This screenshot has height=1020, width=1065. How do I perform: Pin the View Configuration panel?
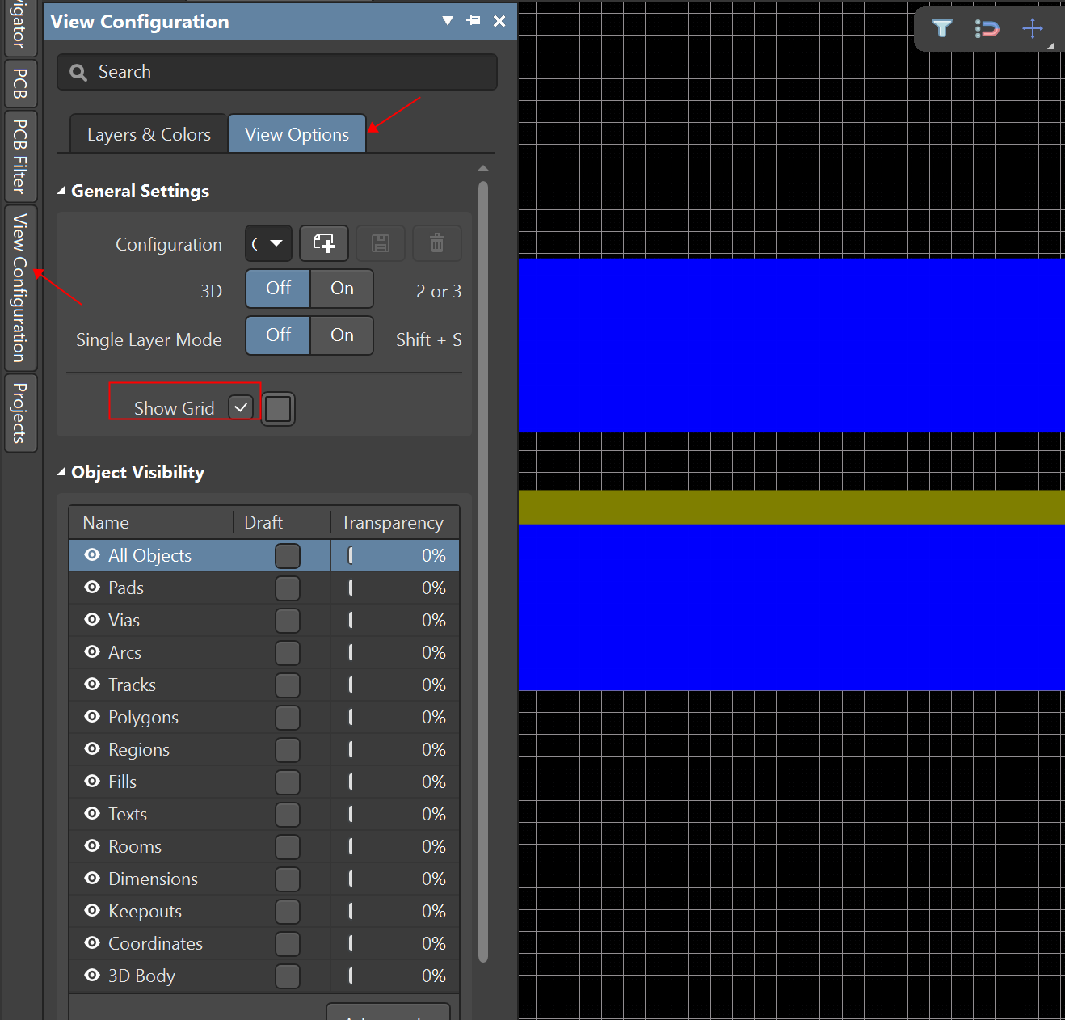[474, 21]
